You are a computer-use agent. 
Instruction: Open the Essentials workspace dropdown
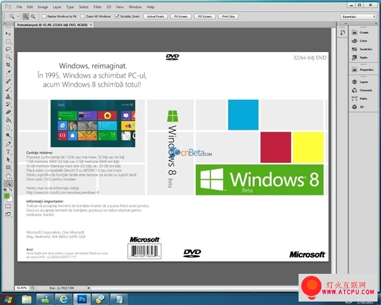[x=358, y=17]
